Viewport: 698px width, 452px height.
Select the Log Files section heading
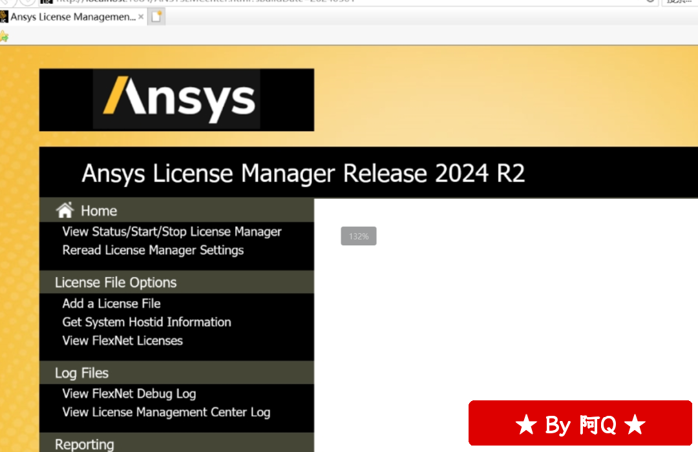(x=81, y=373)
